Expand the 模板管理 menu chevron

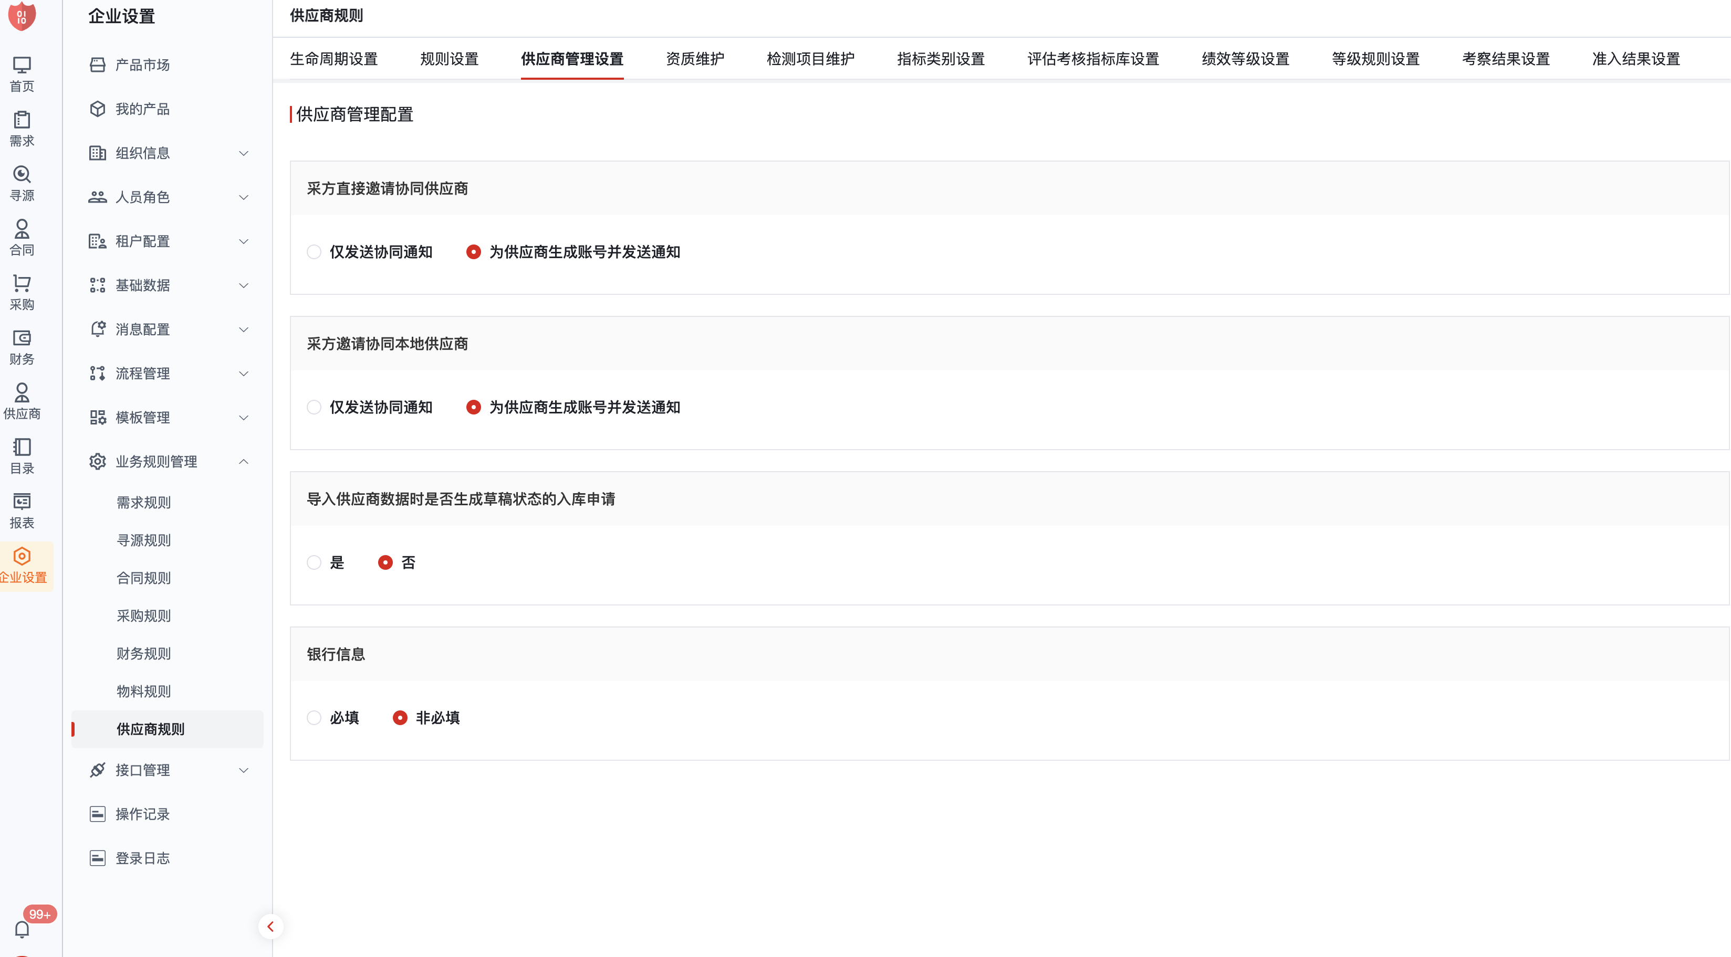pos(243,418)
